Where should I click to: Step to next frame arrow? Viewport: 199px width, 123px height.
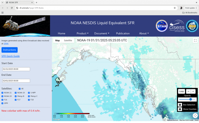(193, 91)
